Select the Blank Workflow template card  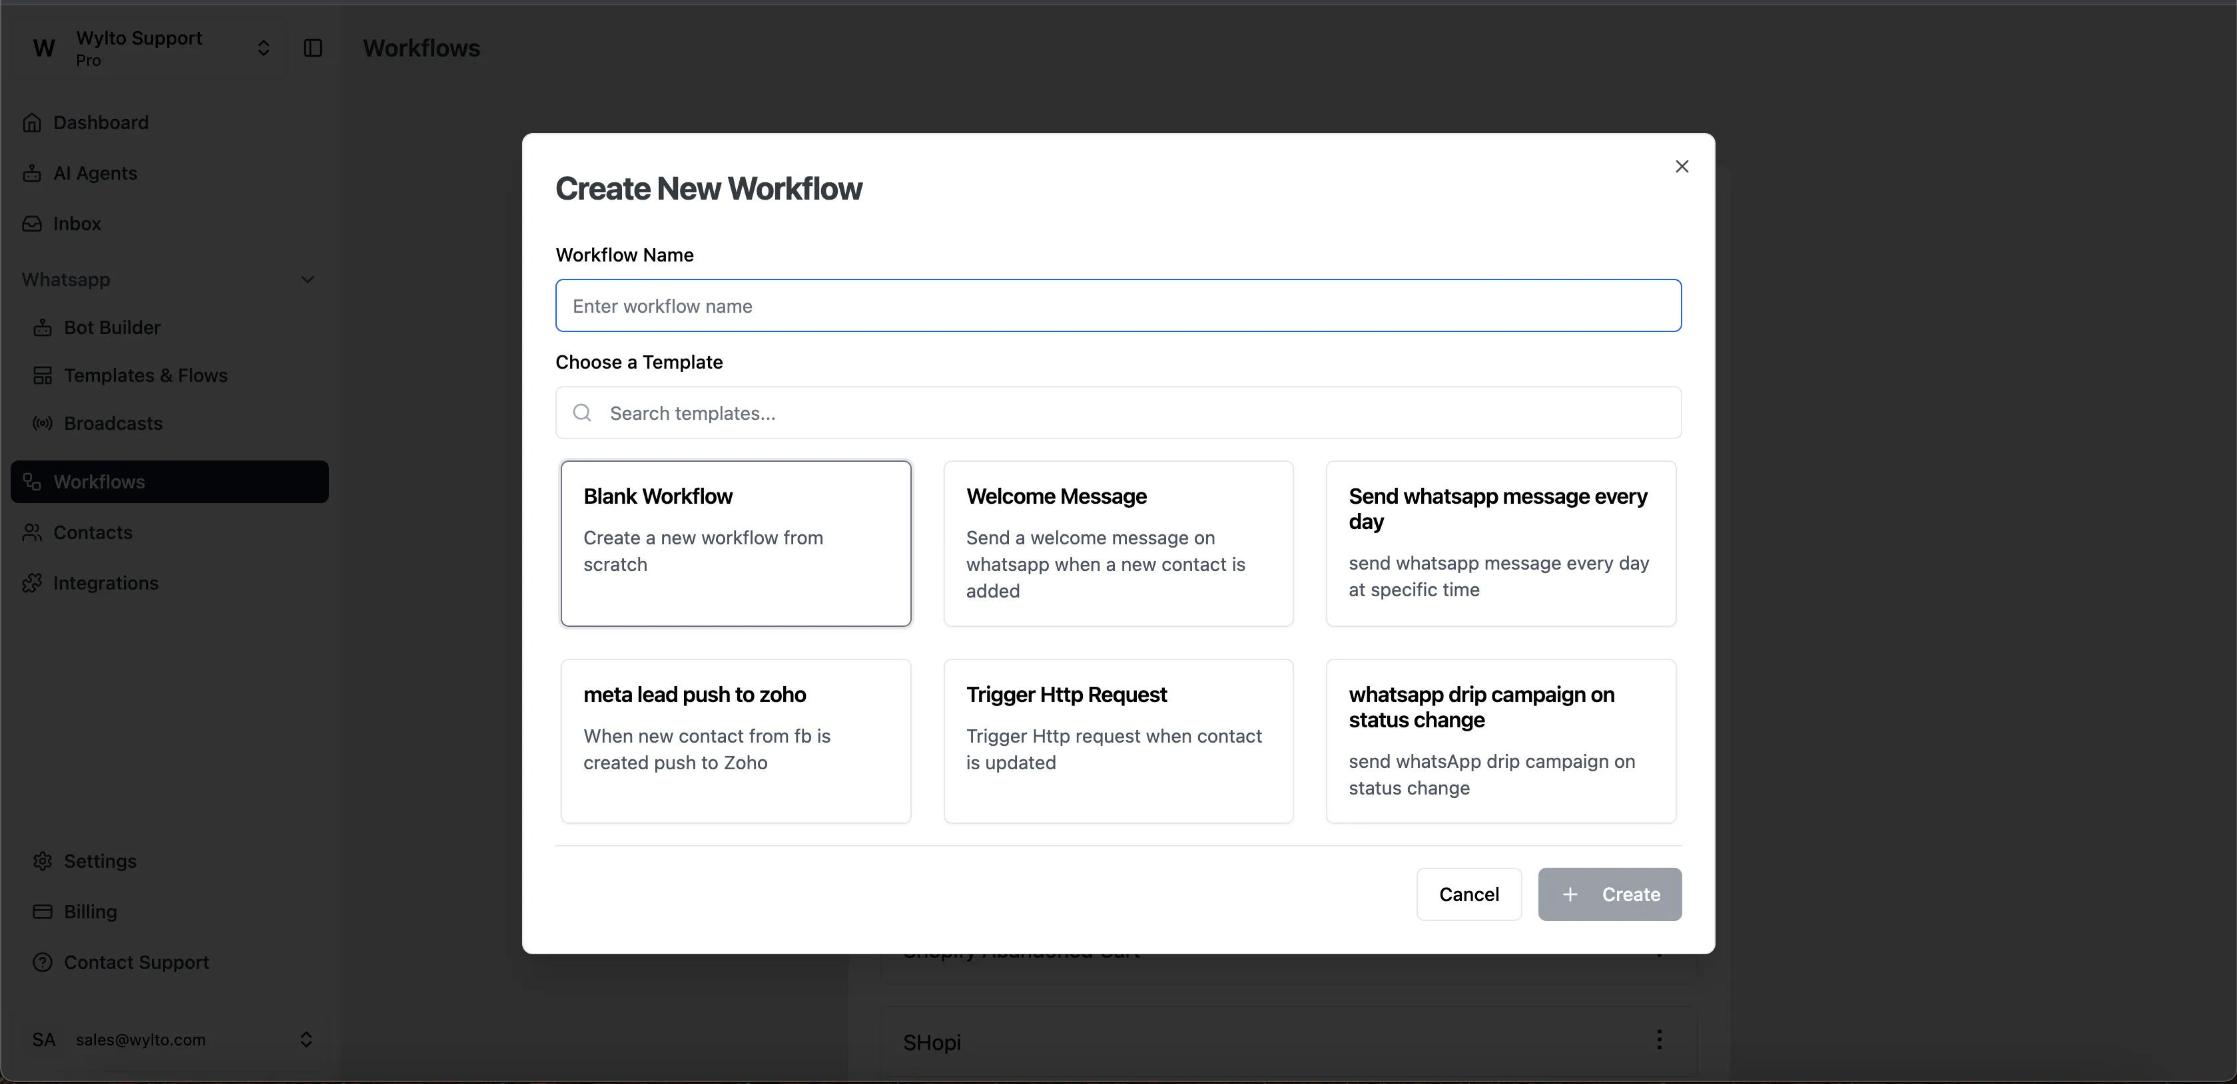(735, 543)
